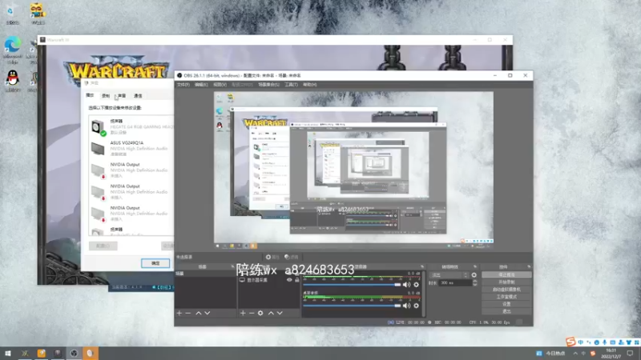Toggle visibility eye of display capture source
The image size is (641, 360).
coord(289,280)
